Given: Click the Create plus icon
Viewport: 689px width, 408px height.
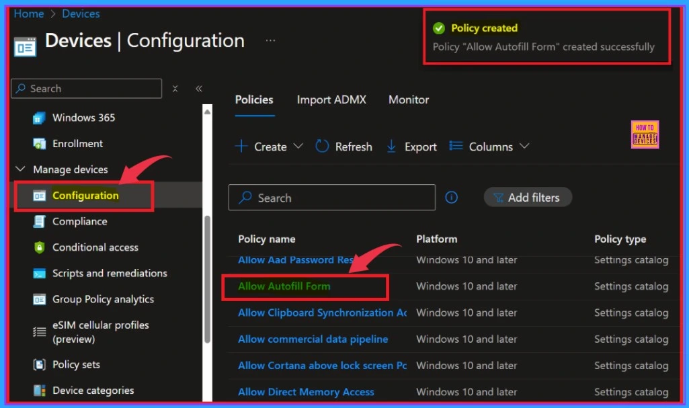Looking at the screenshot, I should [241, 147].
